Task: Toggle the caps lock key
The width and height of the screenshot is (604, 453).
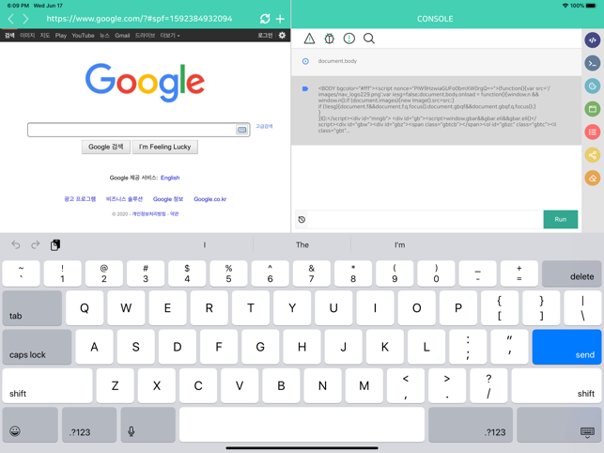Action: pyautogui.click(x=37, y=347)
